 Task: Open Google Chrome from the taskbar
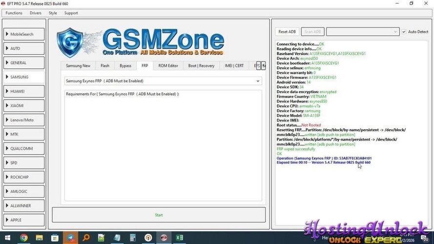click(23, 238)
